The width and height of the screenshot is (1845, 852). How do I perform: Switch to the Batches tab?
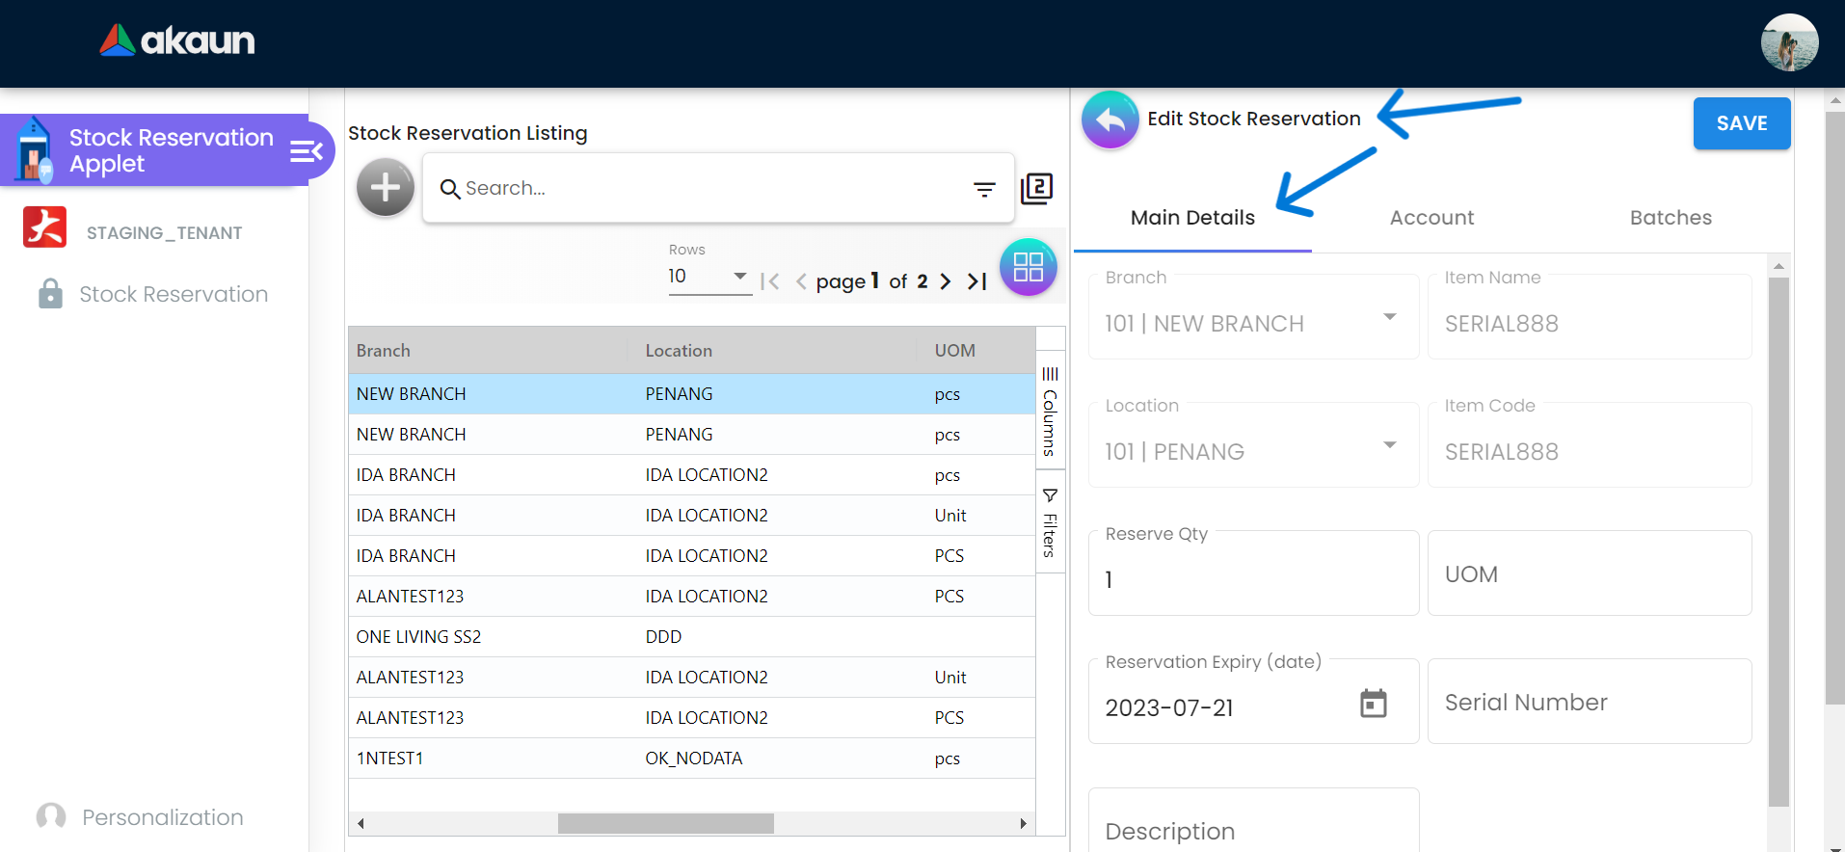tap(1670, 218)
